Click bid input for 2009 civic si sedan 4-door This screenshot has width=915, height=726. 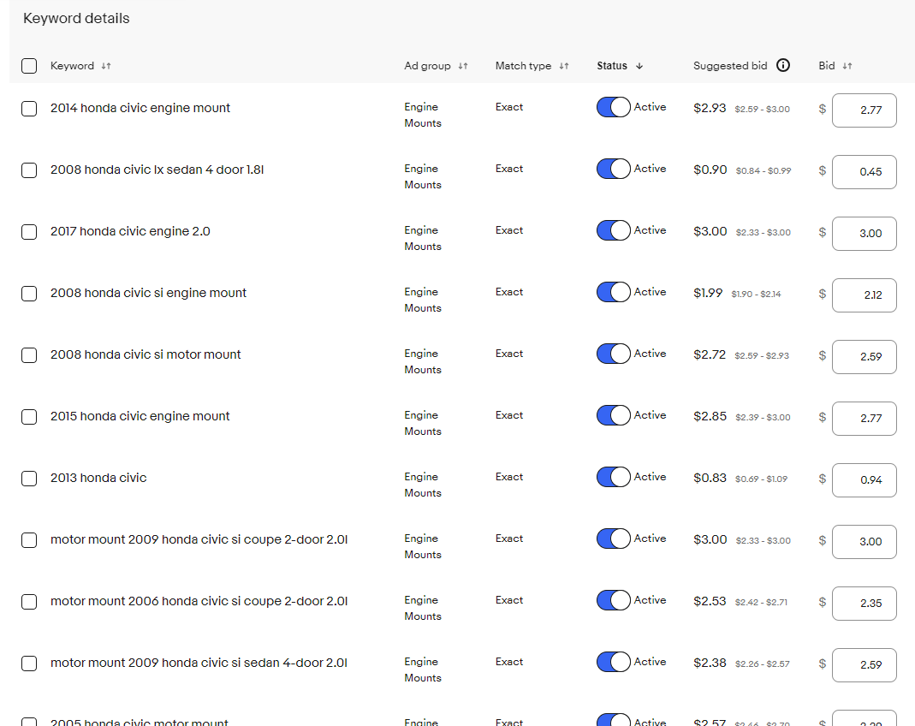click(x=864, y=665)
